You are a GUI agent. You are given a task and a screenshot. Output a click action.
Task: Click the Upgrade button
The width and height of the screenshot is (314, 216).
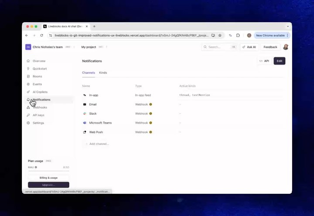point(48,185)
